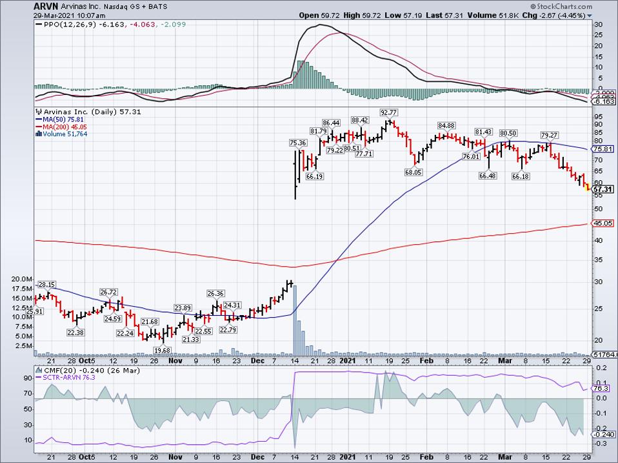Click the 28.15 price label
This screenshot has width=618, height=463.
(47, 284)
